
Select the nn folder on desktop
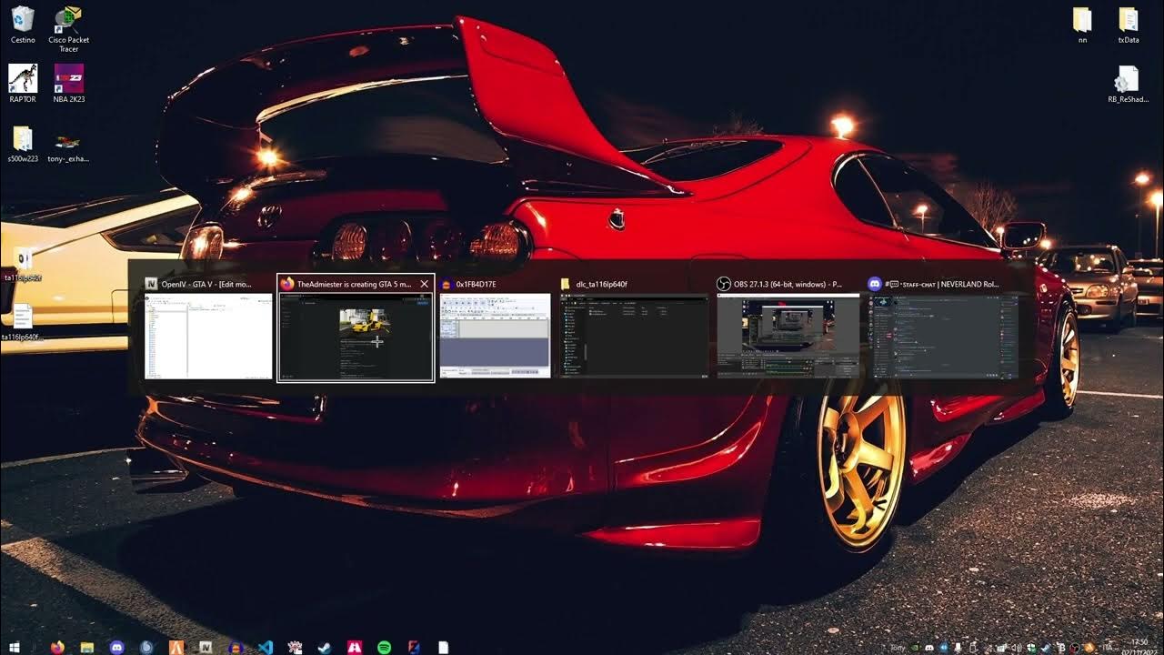(1082, 25)
